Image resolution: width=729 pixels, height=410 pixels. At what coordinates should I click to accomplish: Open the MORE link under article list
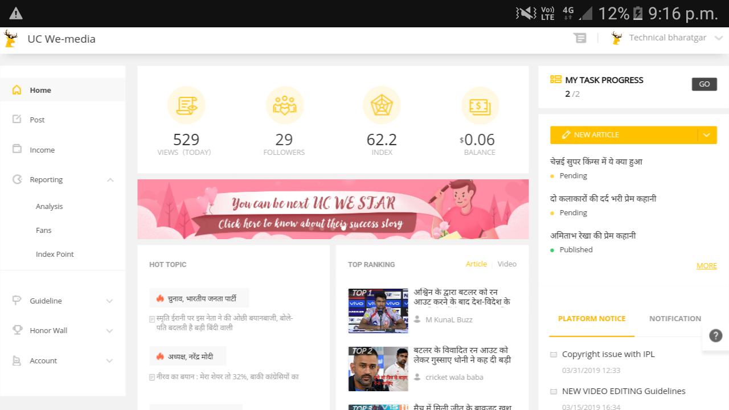706,265
